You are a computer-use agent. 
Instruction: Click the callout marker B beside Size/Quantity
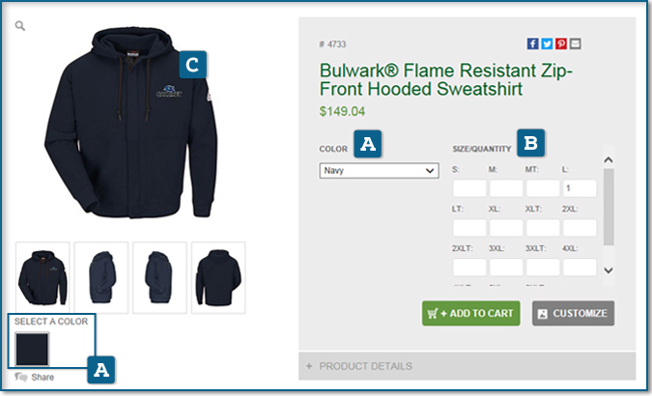pos(530,143)
